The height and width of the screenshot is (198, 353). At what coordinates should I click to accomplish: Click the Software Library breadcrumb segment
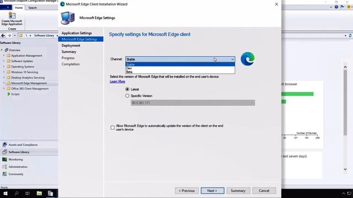pos(44,35)
